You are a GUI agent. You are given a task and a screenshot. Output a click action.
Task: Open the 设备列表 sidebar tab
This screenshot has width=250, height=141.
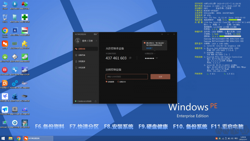click(86, 55)
